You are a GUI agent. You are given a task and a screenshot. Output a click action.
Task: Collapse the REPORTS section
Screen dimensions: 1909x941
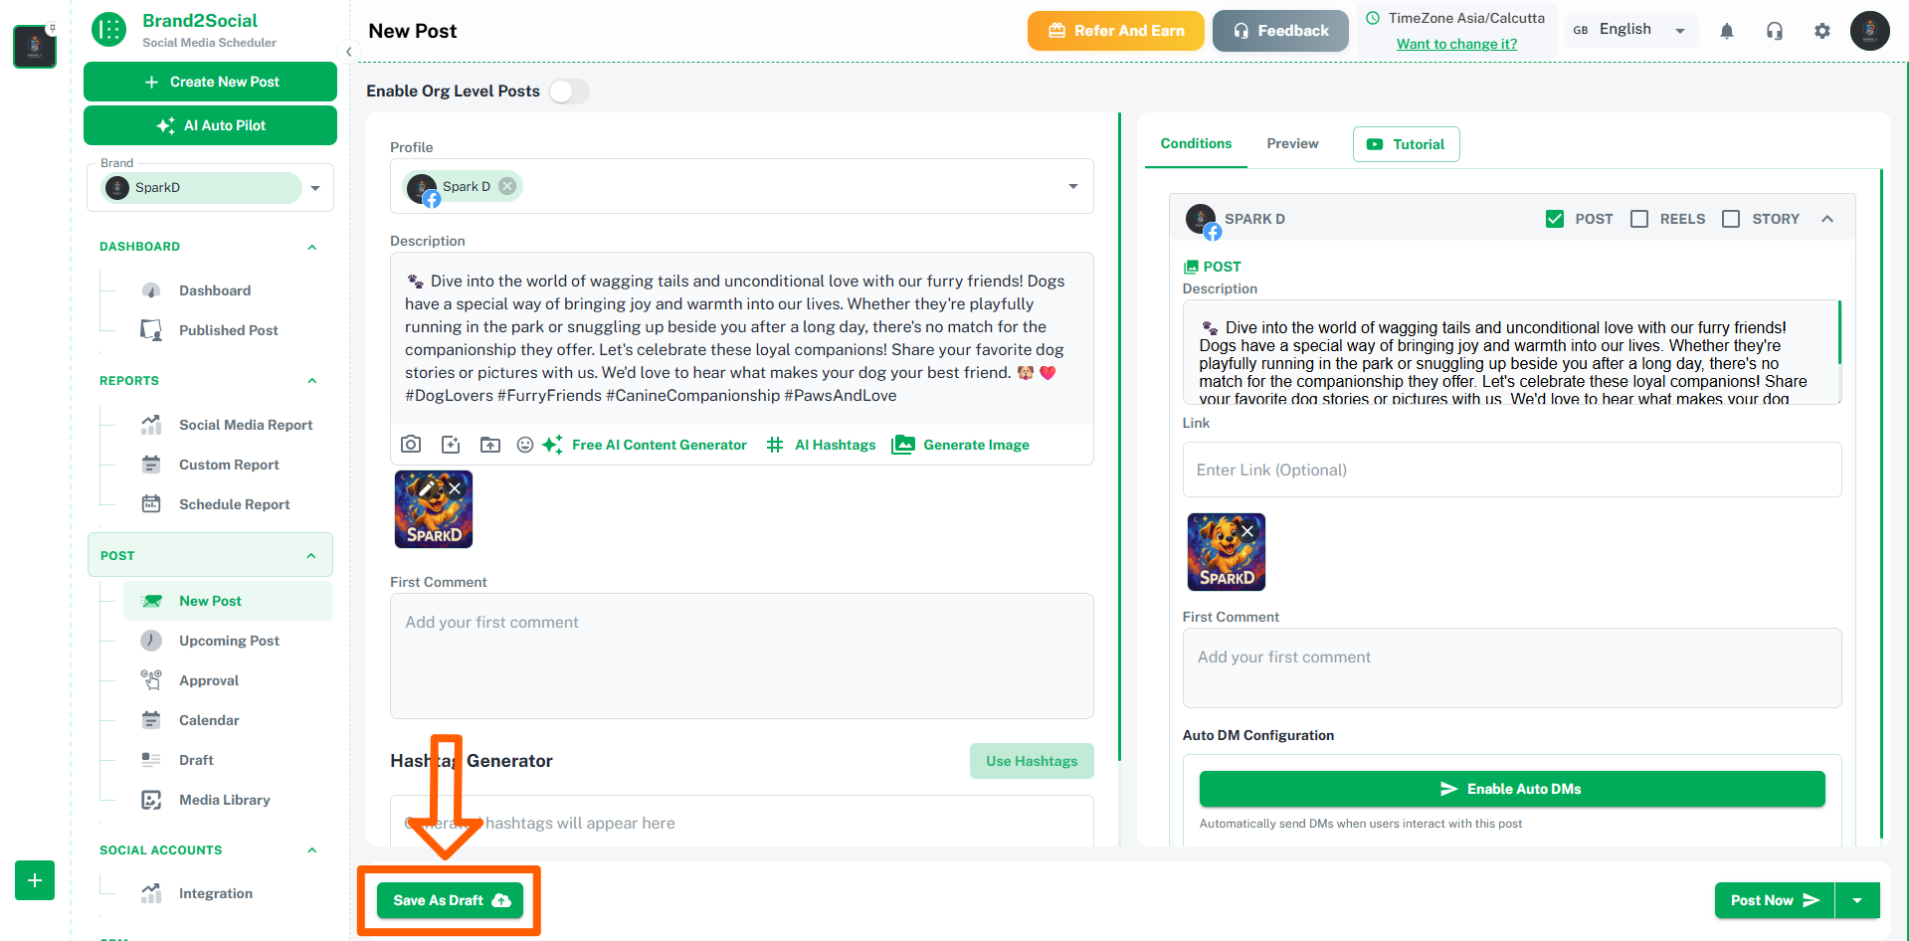312,381
